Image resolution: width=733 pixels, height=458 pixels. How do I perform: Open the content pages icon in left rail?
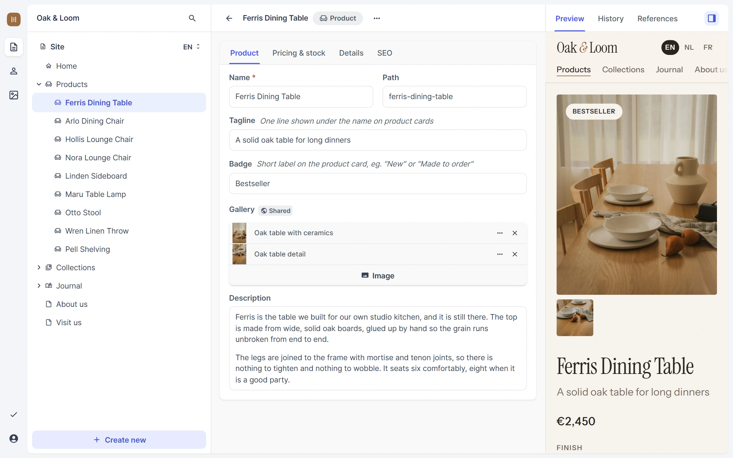[14, 47]
